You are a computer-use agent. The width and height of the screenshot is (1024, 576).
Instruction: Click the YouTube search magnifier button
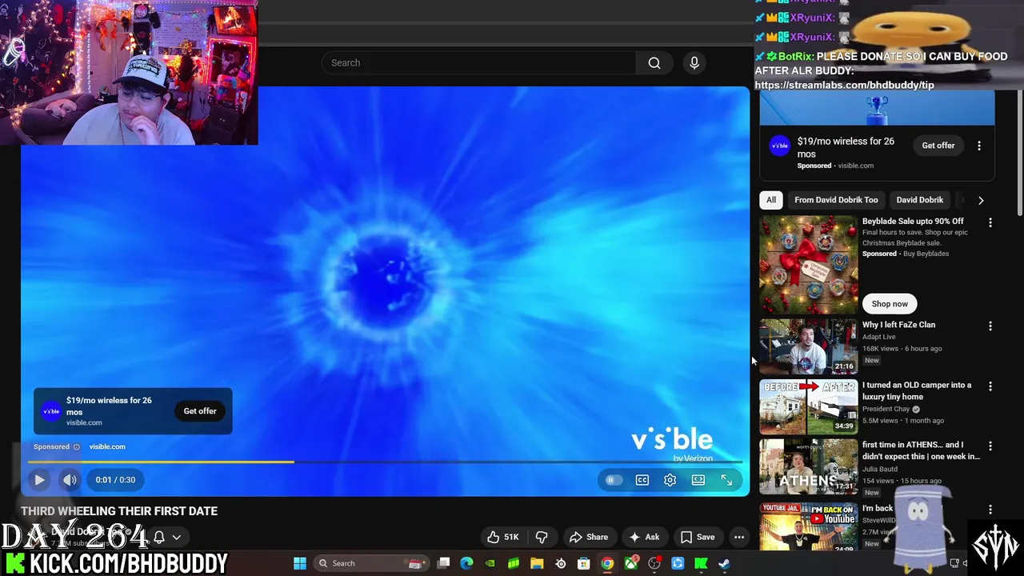[654, 62]
